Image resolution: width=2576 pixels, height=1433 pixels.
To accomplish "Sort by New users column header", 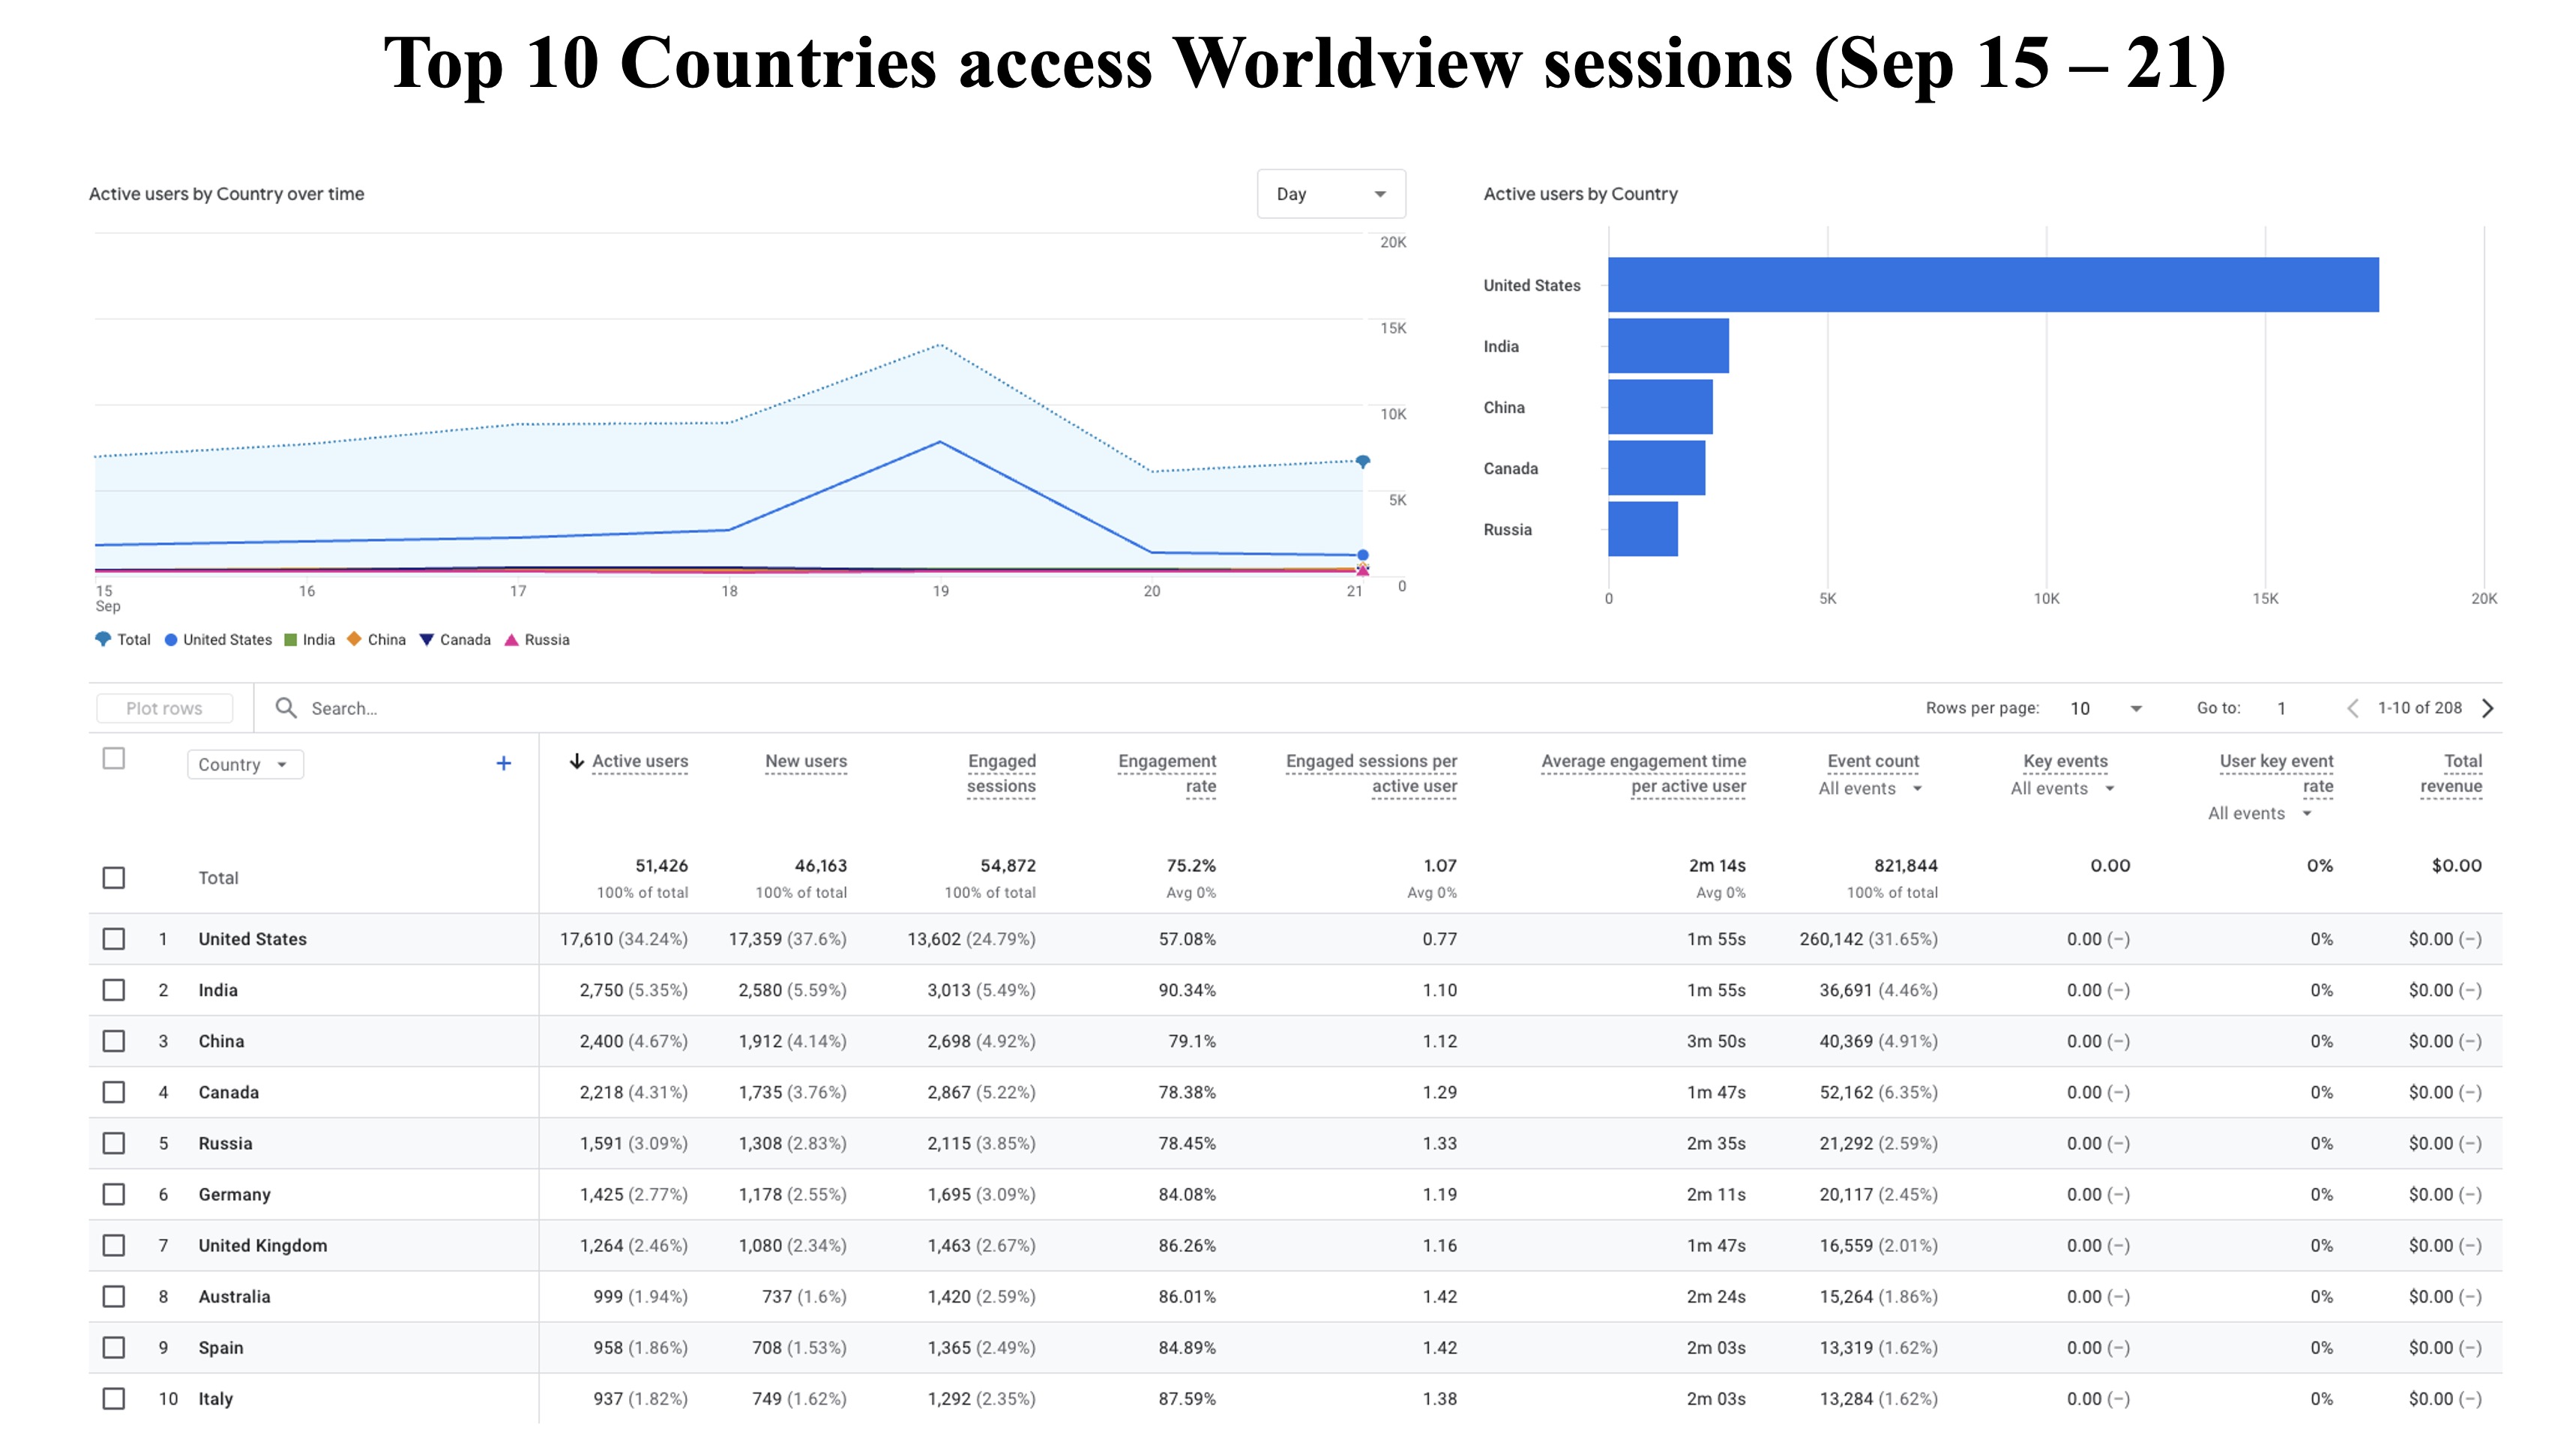I will 806,761.
